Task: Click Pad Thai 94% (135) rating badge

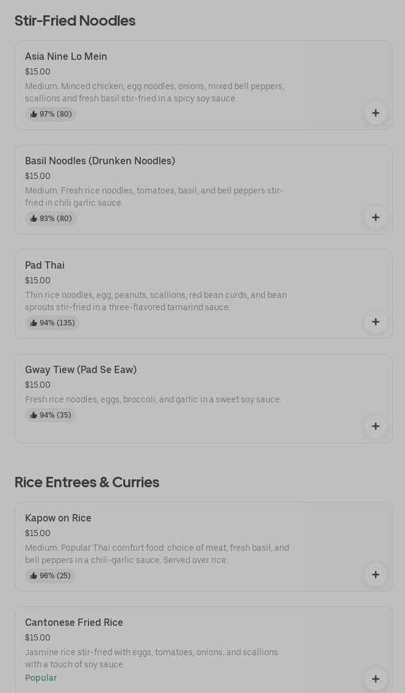Action: (x=52, y=323)
